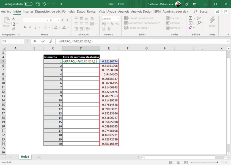Click the Share icon at top right
The height and width of the screenshot is (165, 231).
click(x=218, y=12)
